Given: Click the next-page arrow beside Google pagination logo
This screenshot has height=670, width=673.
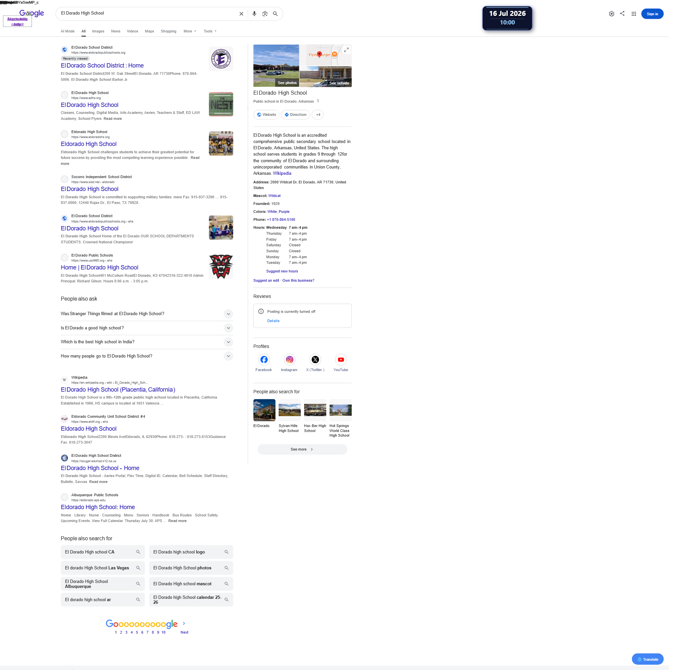Looking at the screenshot, I should pyautogui.click(x=185, y=627).
